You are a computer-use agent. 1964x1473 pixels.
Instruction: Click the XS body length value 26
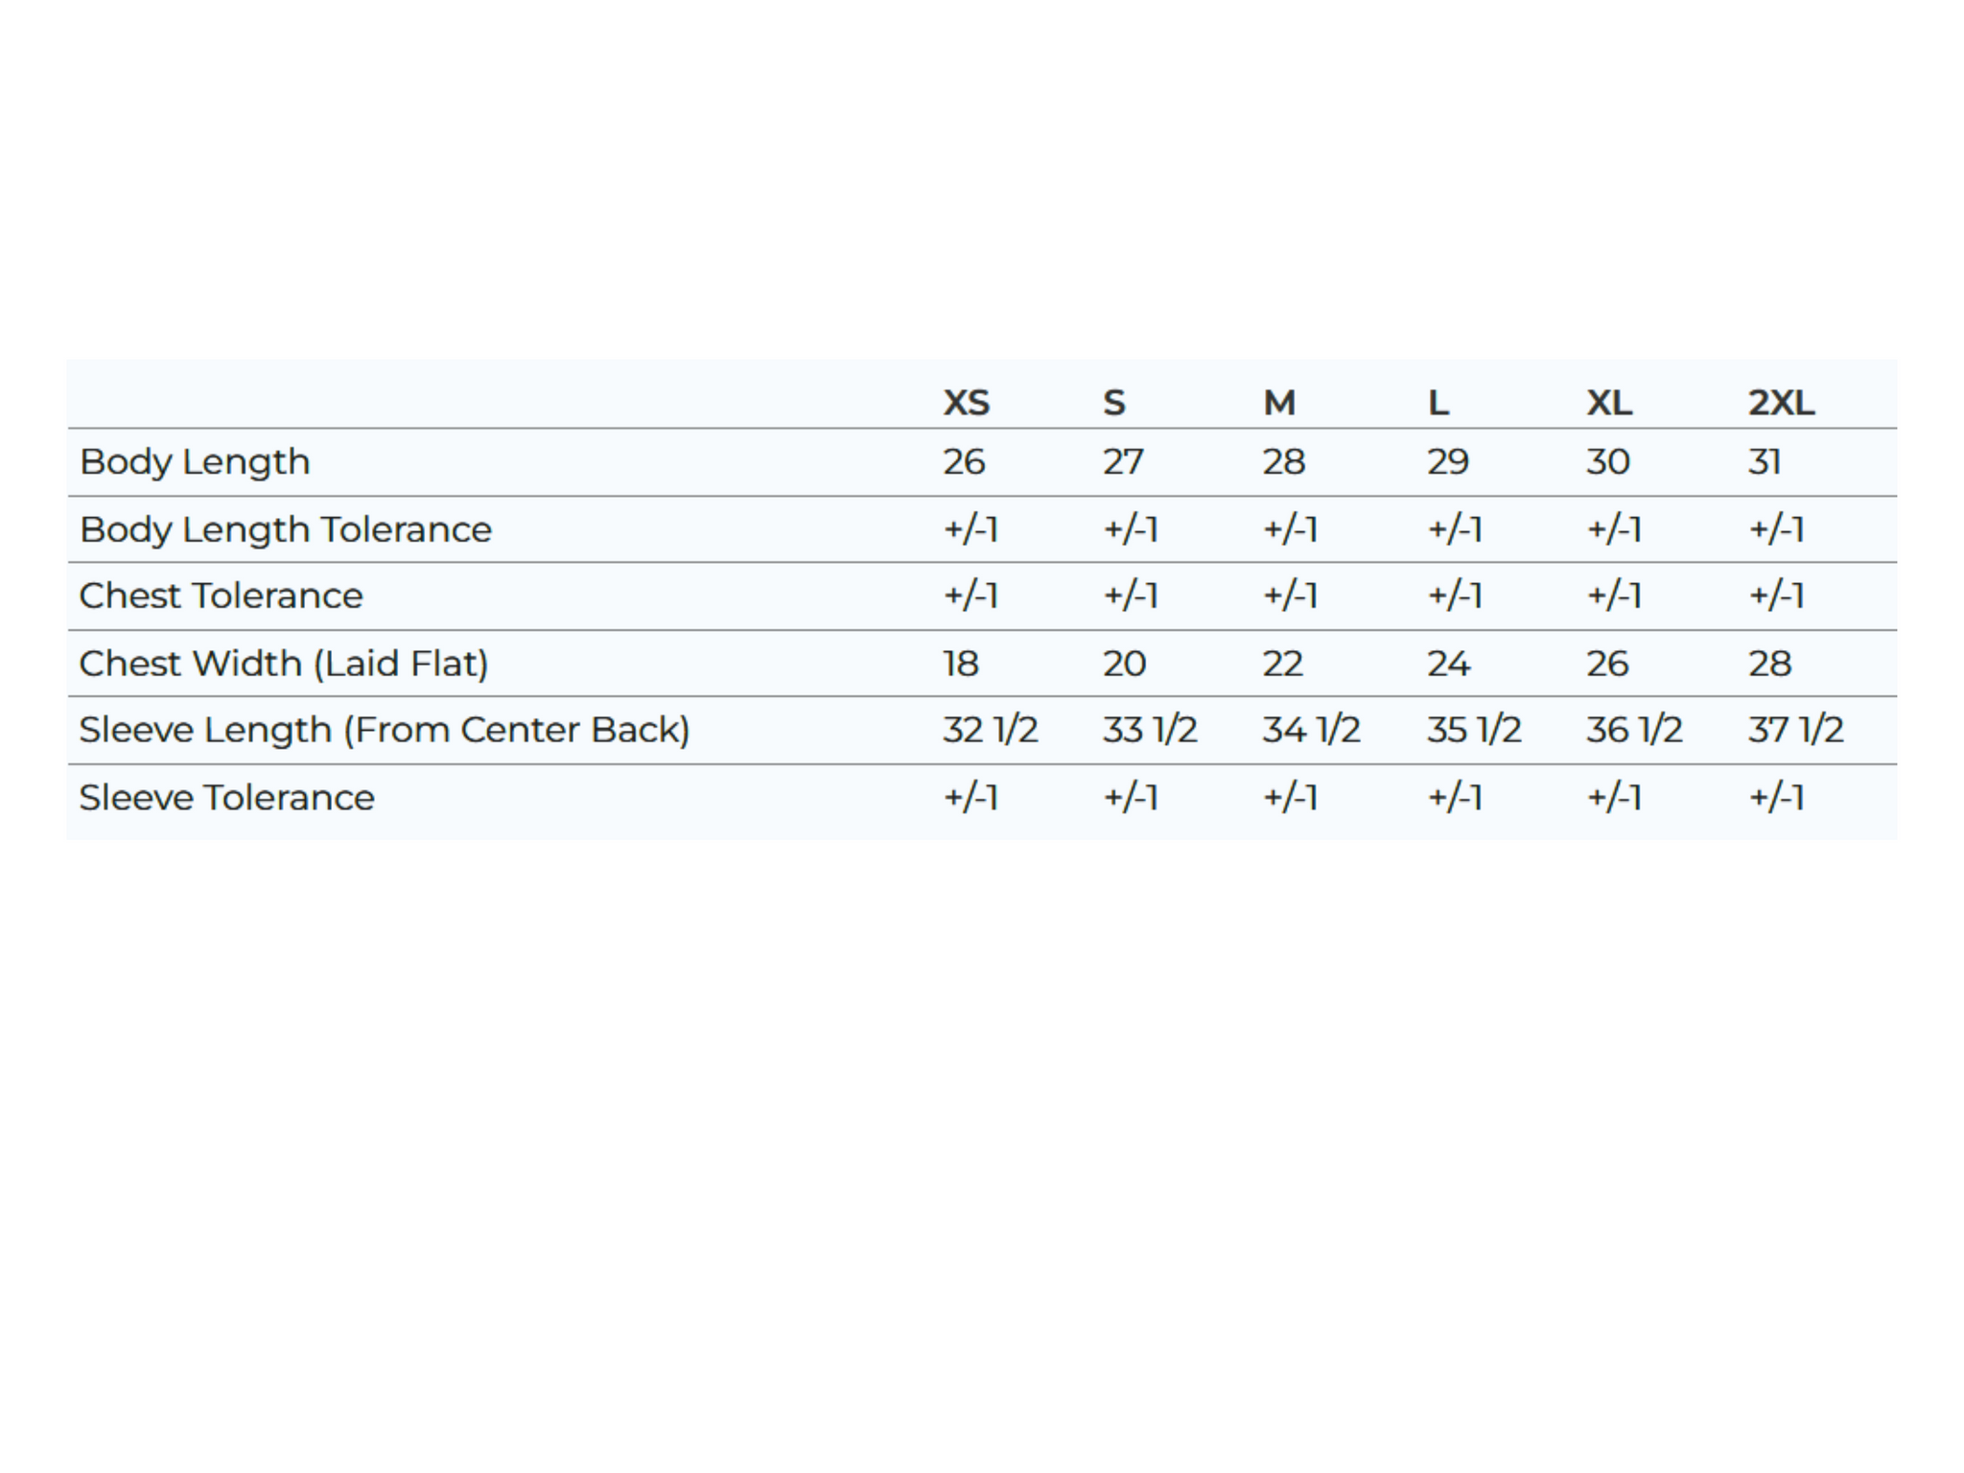point(964,462)
